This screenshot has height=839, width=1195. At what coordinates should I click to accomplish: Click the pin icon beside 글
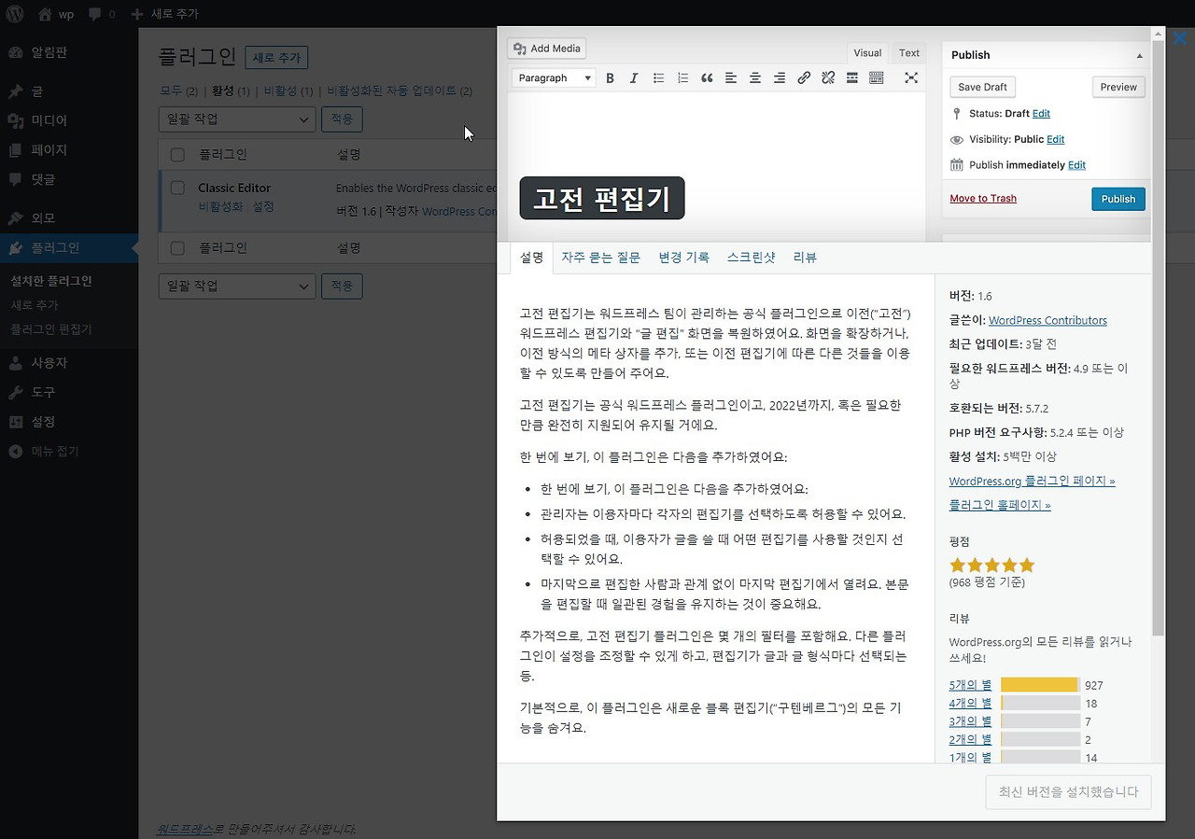click(x=15, y=91)
